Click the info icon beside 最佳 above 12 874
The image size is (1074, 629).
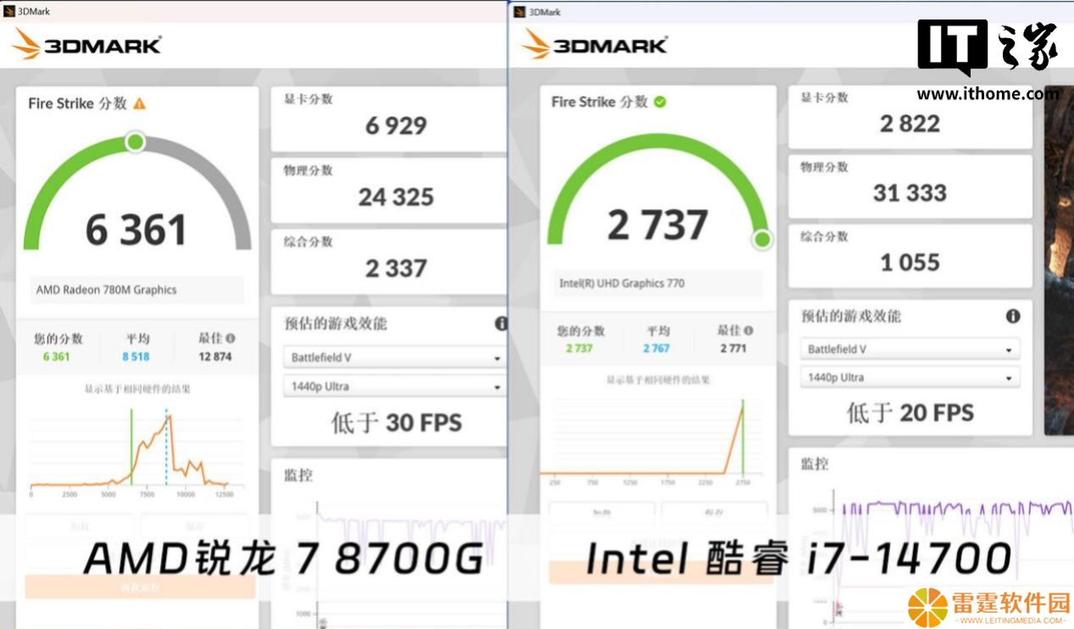pyautogui.click(x=230, y=338)
